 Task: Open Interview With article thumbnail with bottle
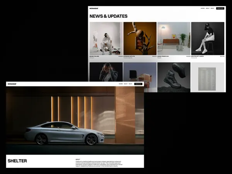pos(140,38)
